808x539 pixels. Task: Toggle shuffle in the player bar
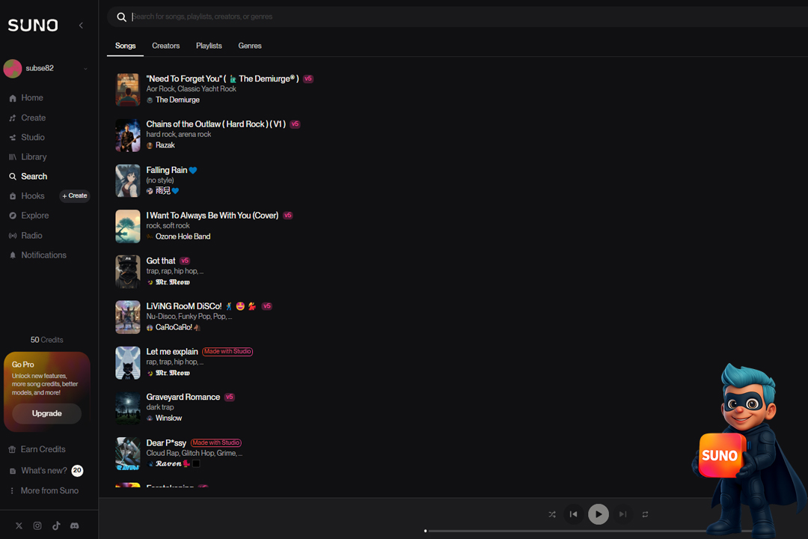pyautogui.click(x=552, y=514)
